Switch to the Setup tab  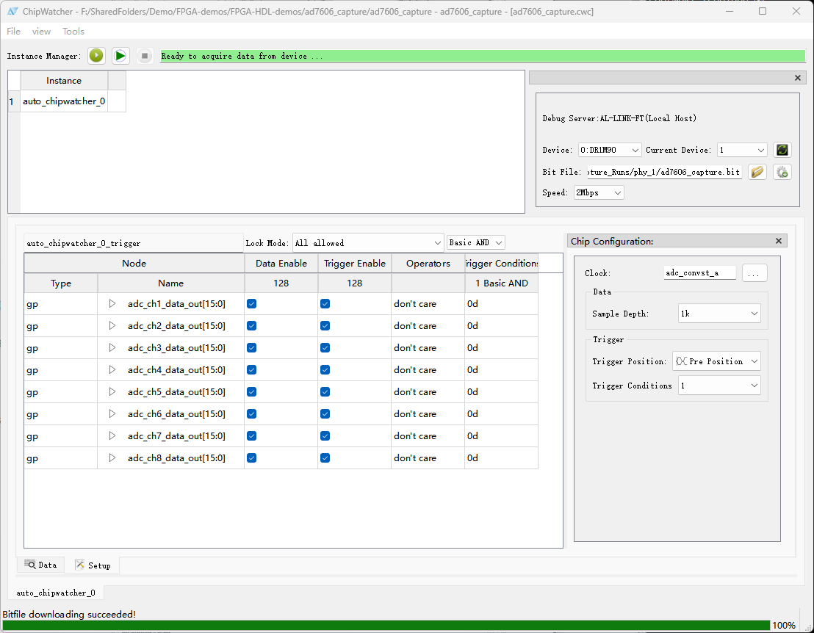(93, 565)
